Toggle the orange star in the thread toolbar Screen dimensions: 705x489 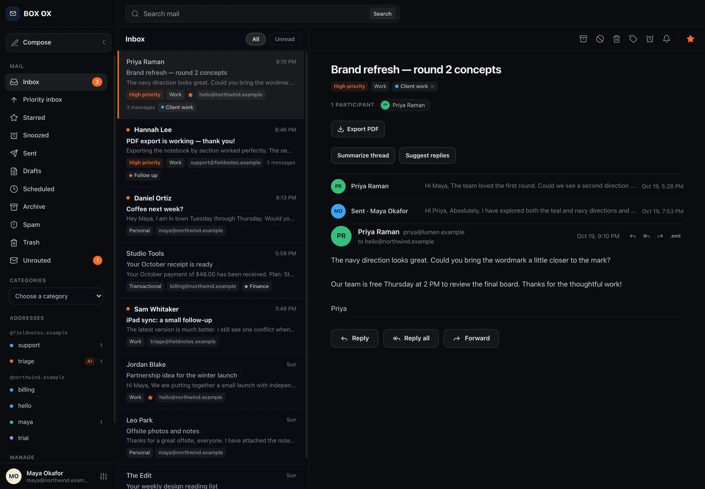click(x=690, y=39)
